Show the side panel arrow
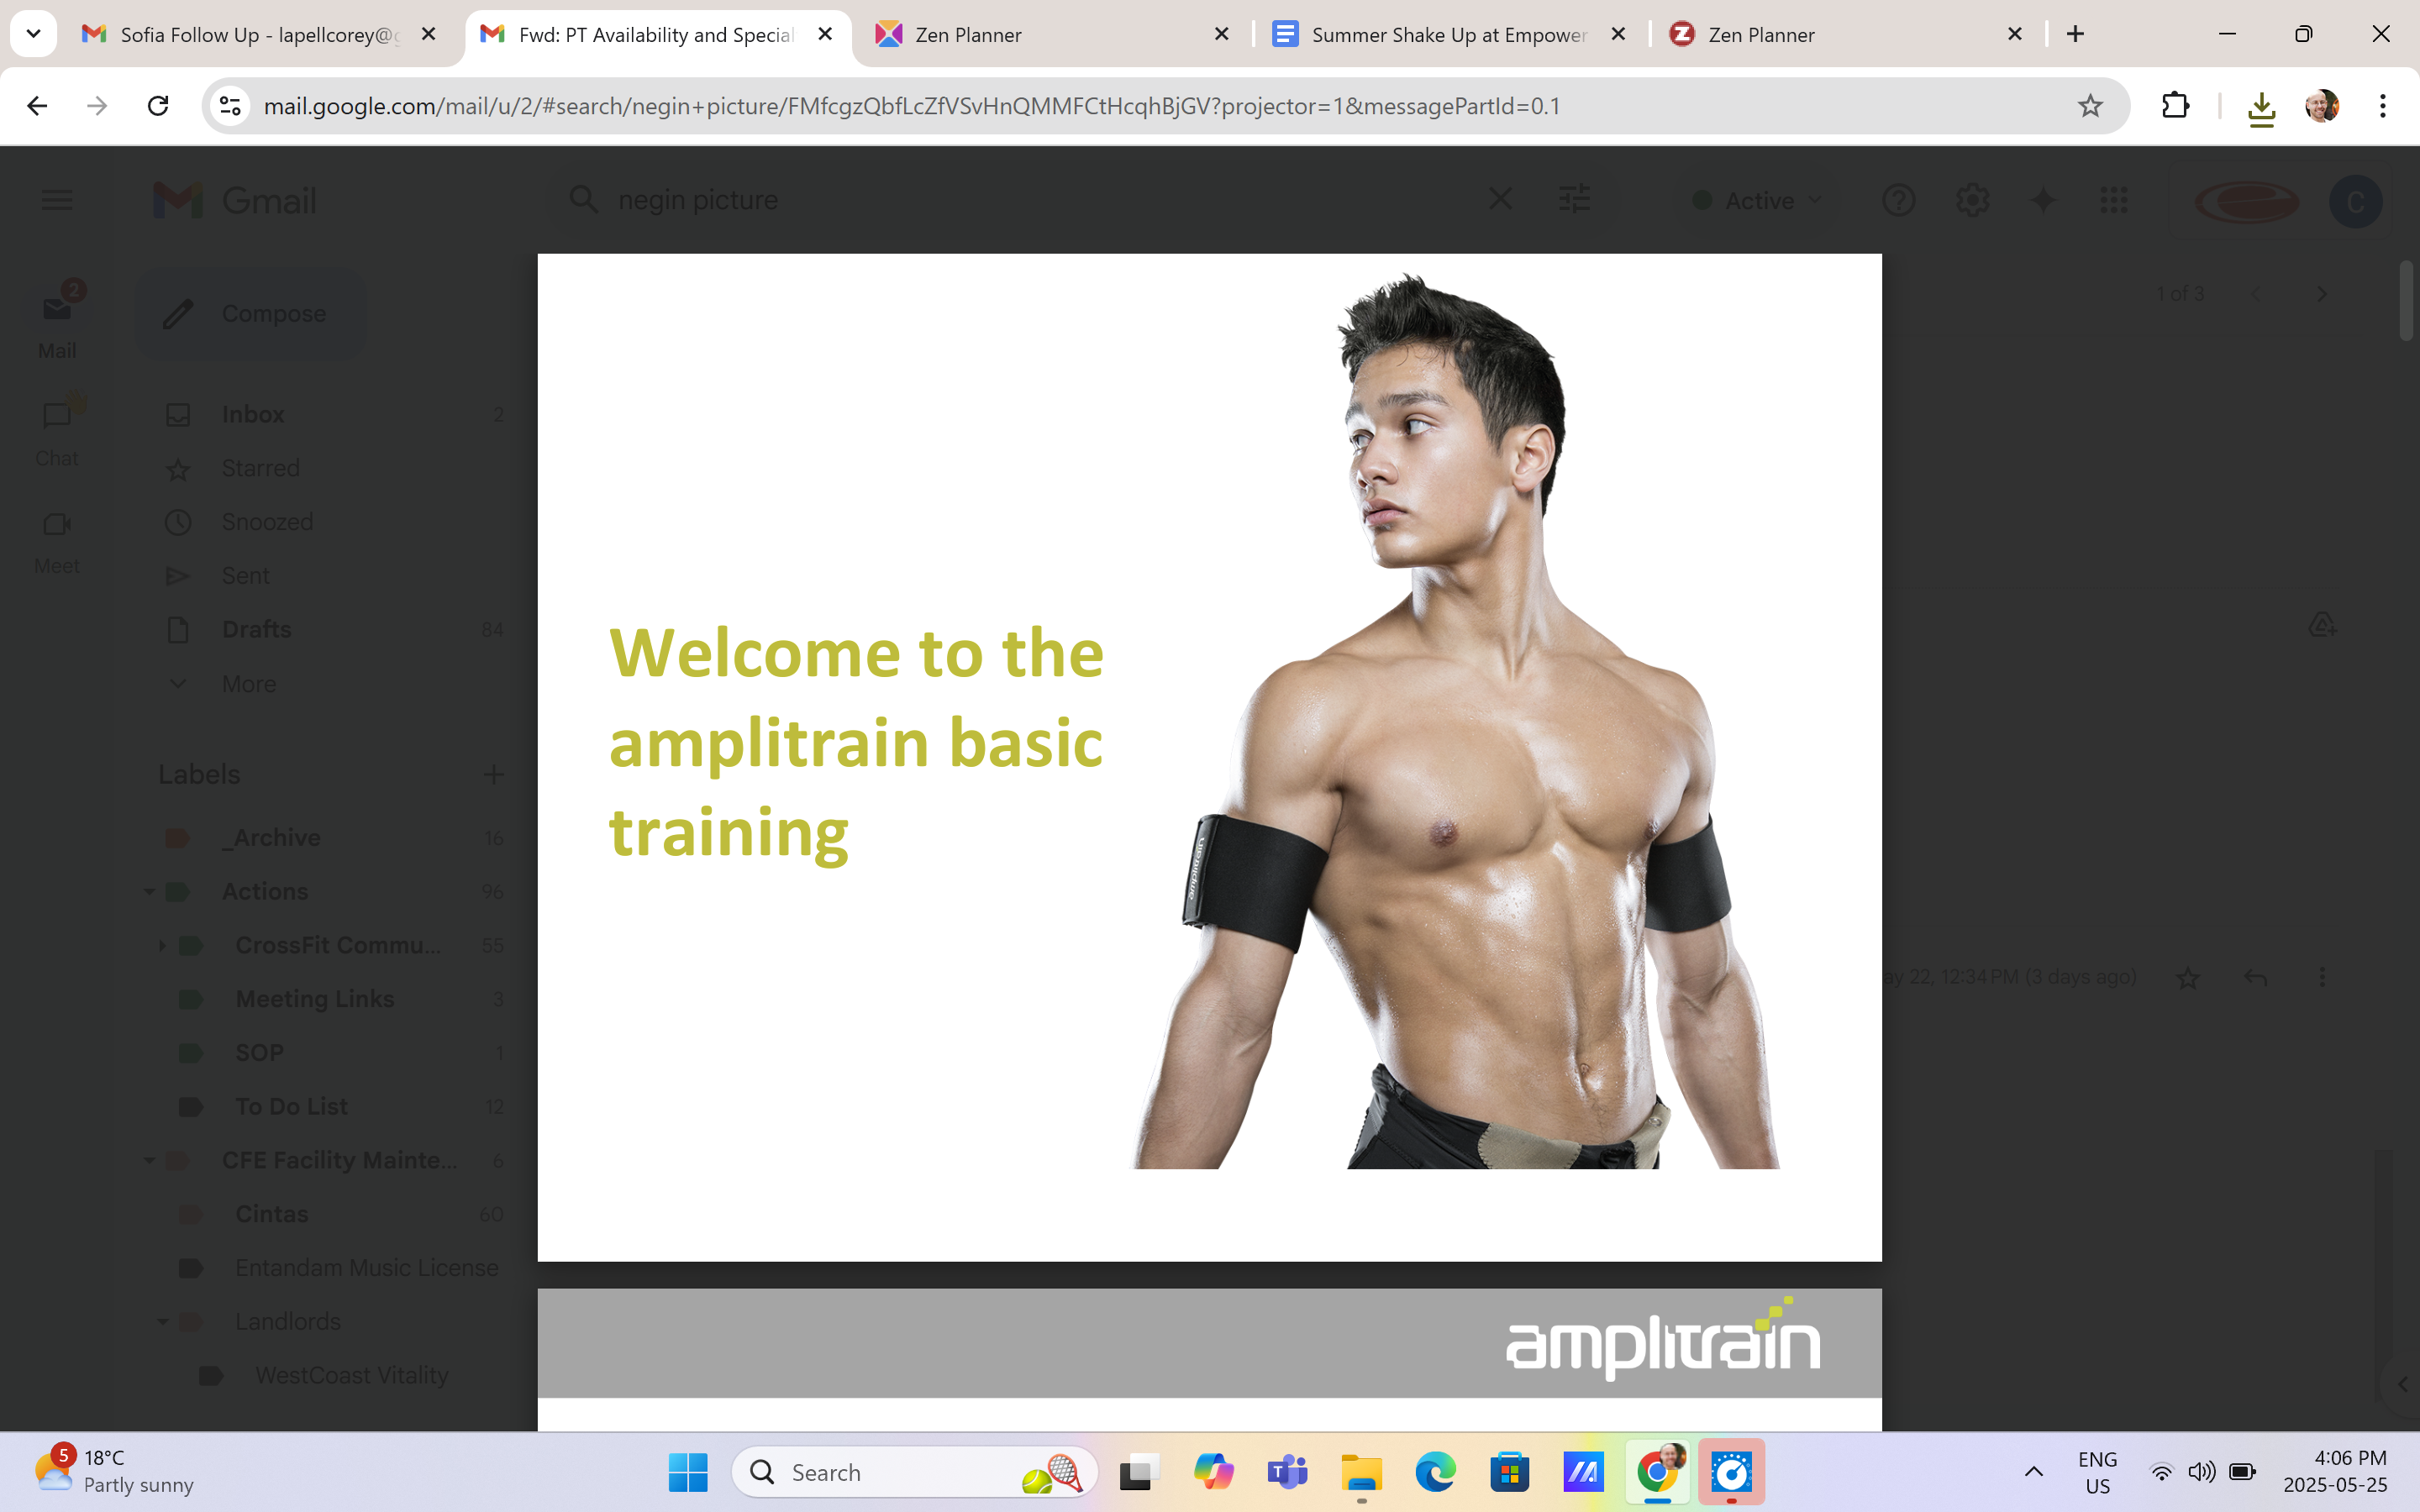The height and width of the screenshot is (1512, 2420). coord(2402,1385)
